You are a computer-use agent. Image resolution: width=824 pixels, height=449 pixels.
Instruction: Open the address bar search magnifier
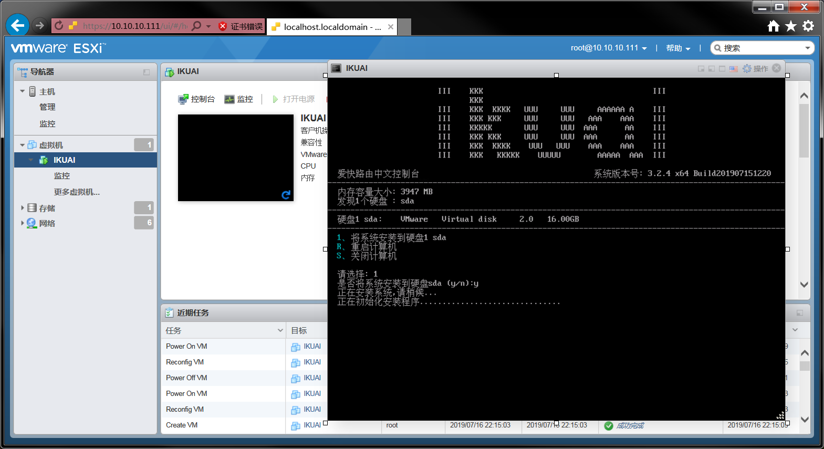(x=196, y=26)
